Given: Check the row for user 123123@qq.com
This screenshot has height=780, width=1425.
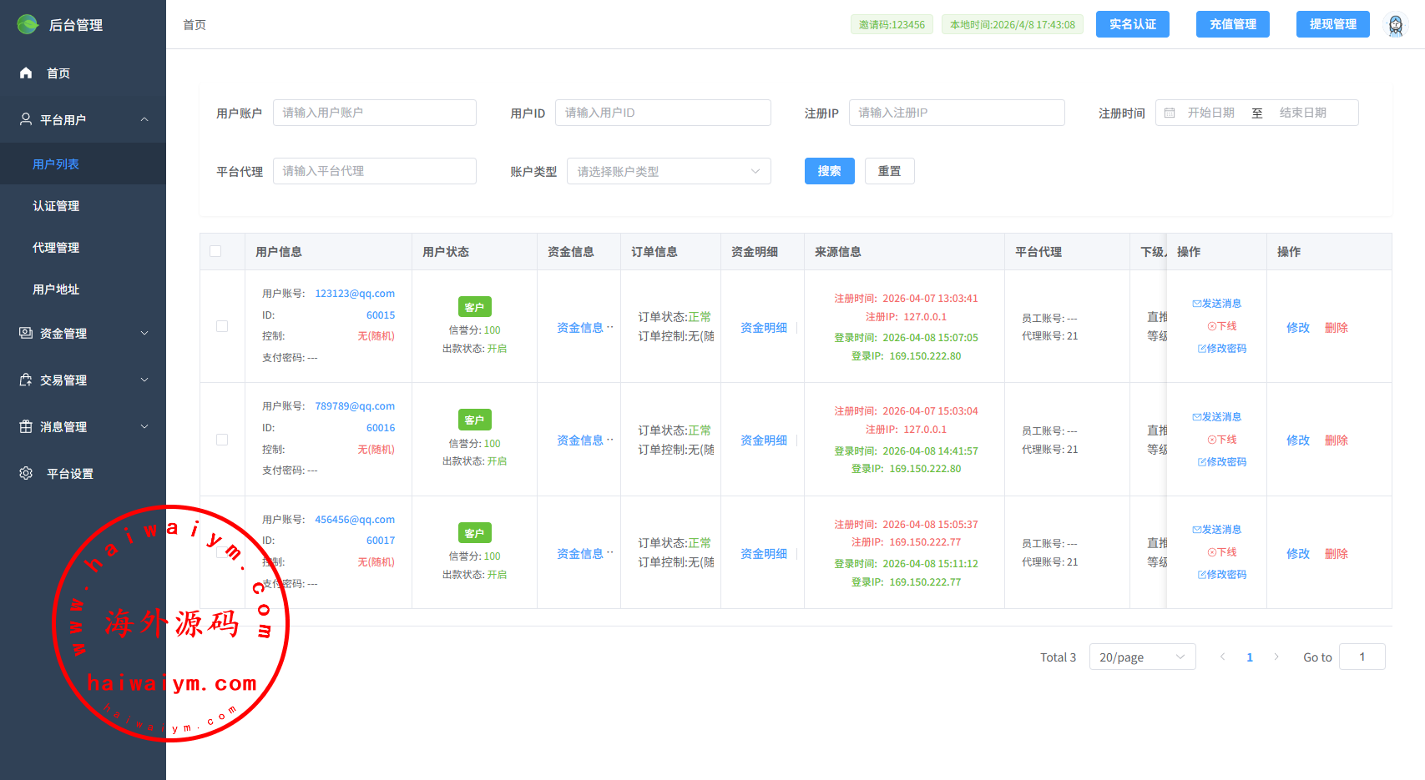Looking at the screenshot, I should tap(222, 326).
